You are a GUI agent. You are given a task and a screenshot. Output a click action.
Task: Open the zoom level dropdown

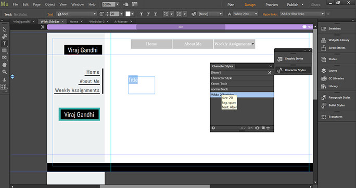(118, 4)
